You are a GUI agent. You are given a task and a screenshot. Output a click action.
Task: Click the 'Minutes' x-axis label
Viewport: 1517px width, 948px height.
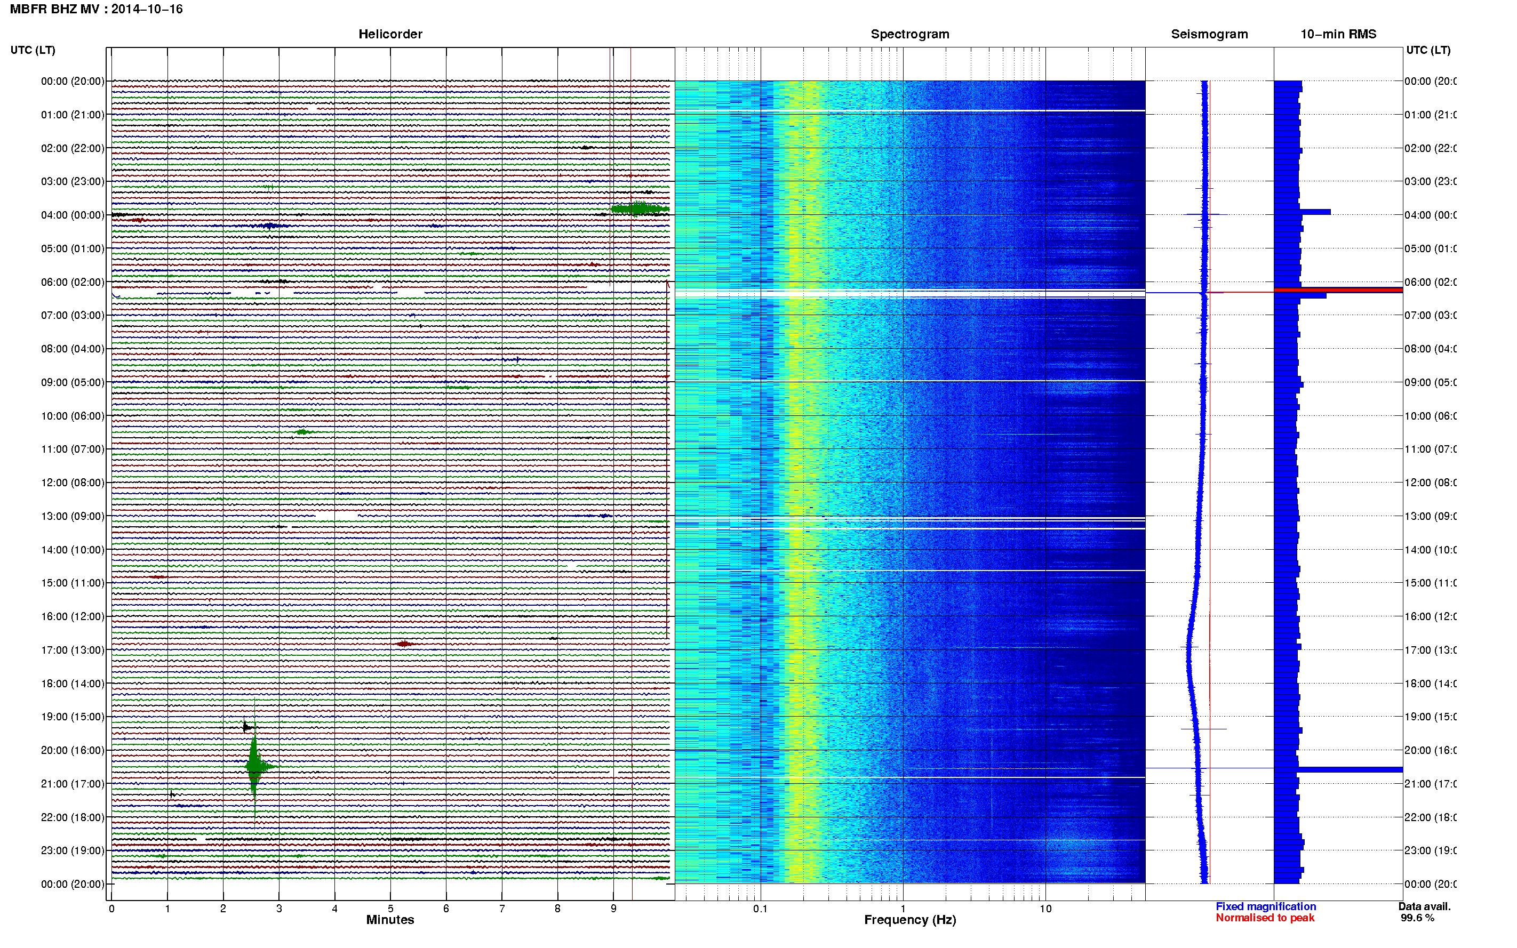(390, 920)
